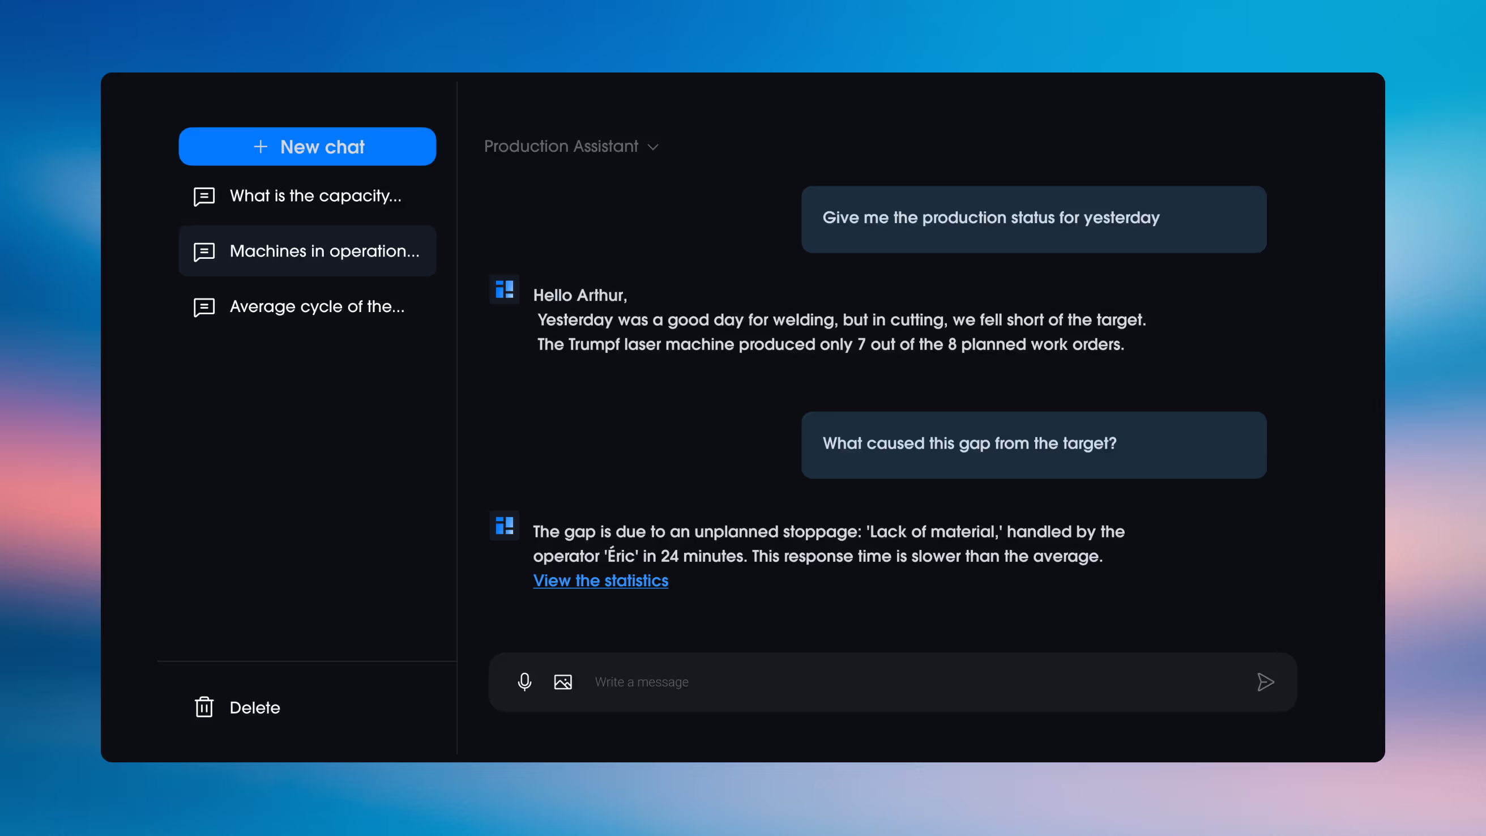
Task: Open the Production Assistant selector label
Action: (x=561, y=147)
